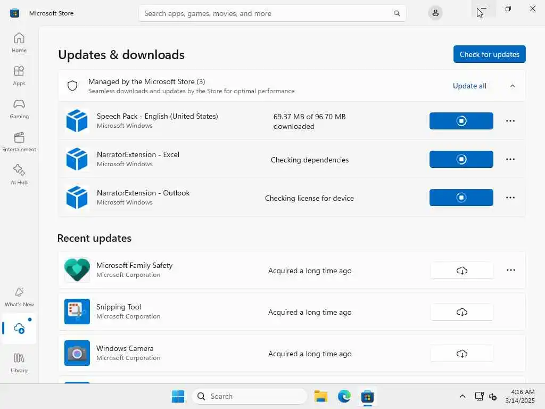Open the Gaming section

coord(19,109)
